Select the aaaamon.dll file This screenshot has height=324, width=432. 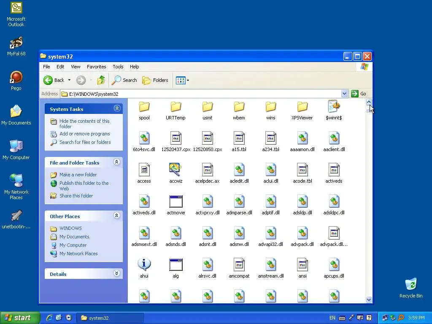point(302,142)
